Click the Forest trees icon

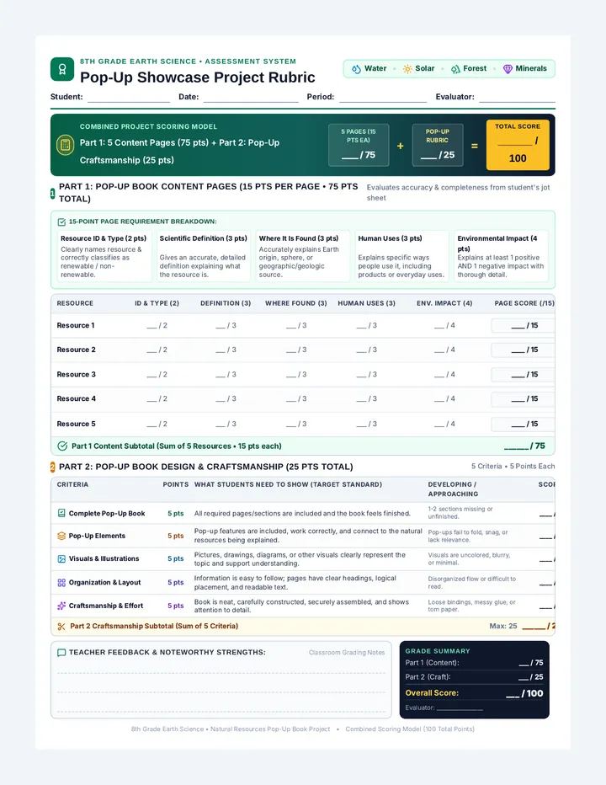click(455, 69)
